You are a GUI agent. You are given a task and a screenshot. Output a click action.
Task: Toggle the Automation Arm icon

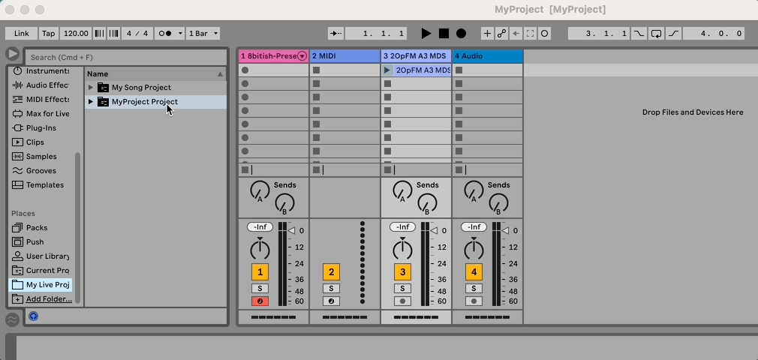point(502,33)
